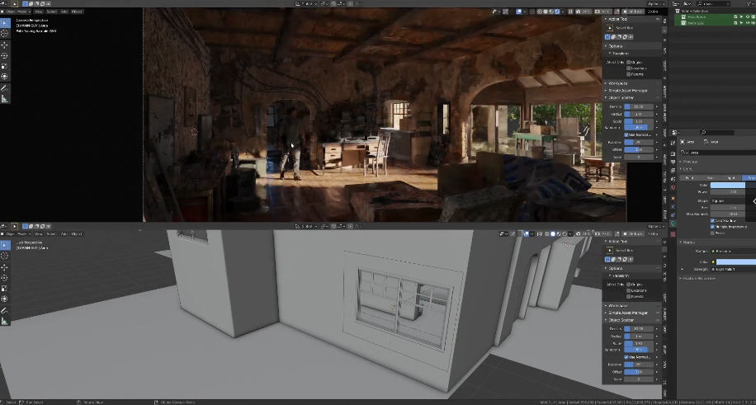The image size is (756, 405).
Task: Toggle Use Normal checkbox in upper Object Scatter panel
Action: [x=627, y=134]
